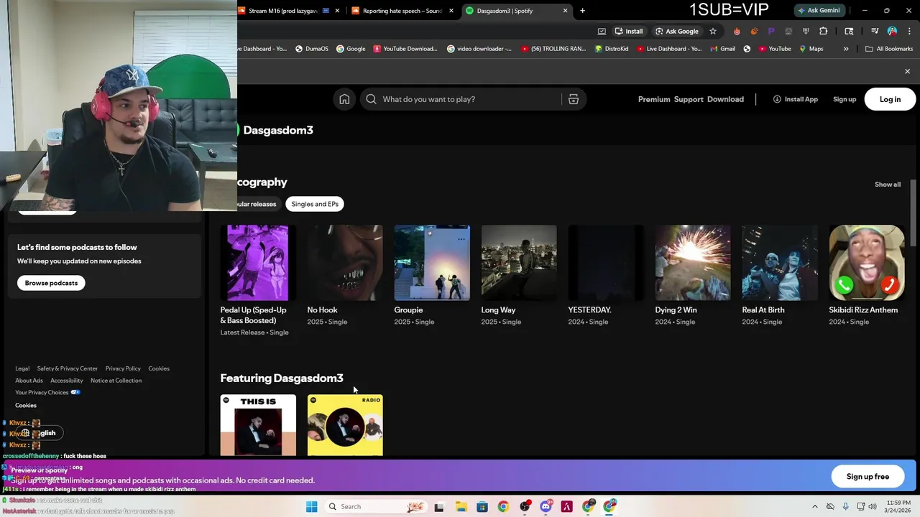Open Microsoft Store from taskbar
The height and width of the screenshot is (517, 920).
[x=482, y=506]
